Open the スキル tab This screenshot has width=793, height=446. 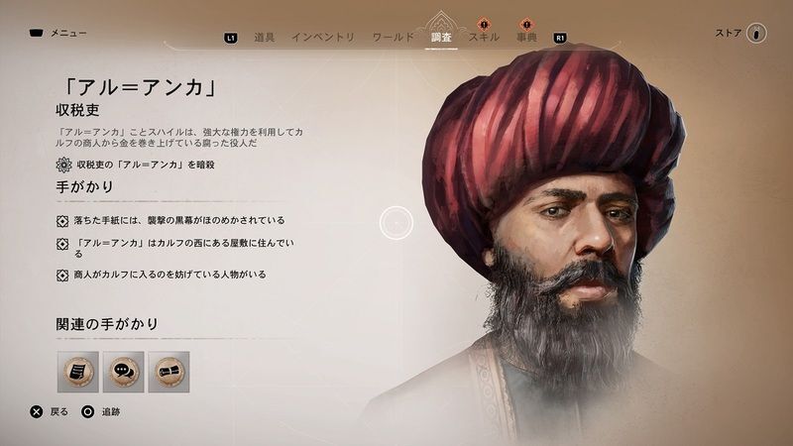[x=484, y=38]
